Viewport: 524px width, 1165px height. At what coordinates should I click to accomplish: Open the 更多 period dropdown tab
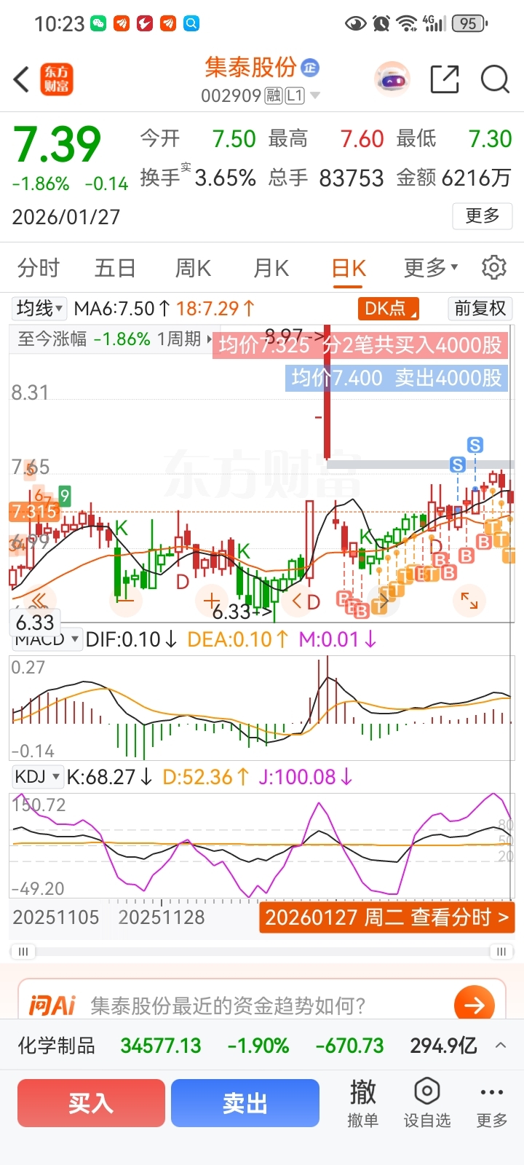coord(431,267)
